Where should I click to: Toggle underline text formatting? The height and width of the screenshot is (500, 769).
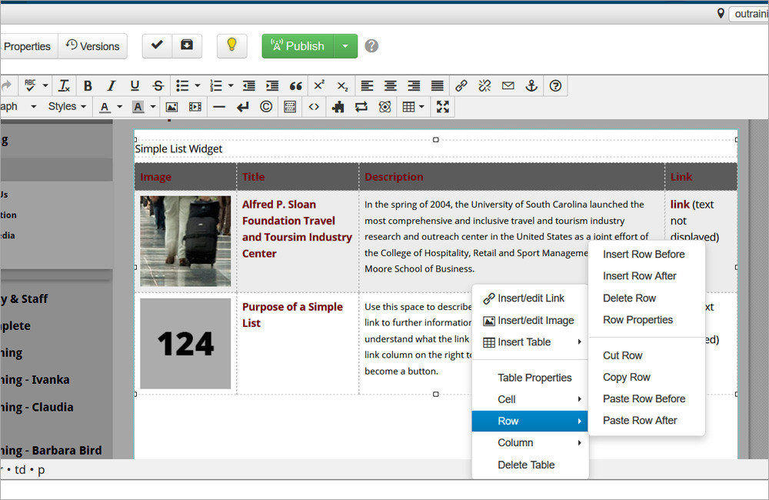135,85
